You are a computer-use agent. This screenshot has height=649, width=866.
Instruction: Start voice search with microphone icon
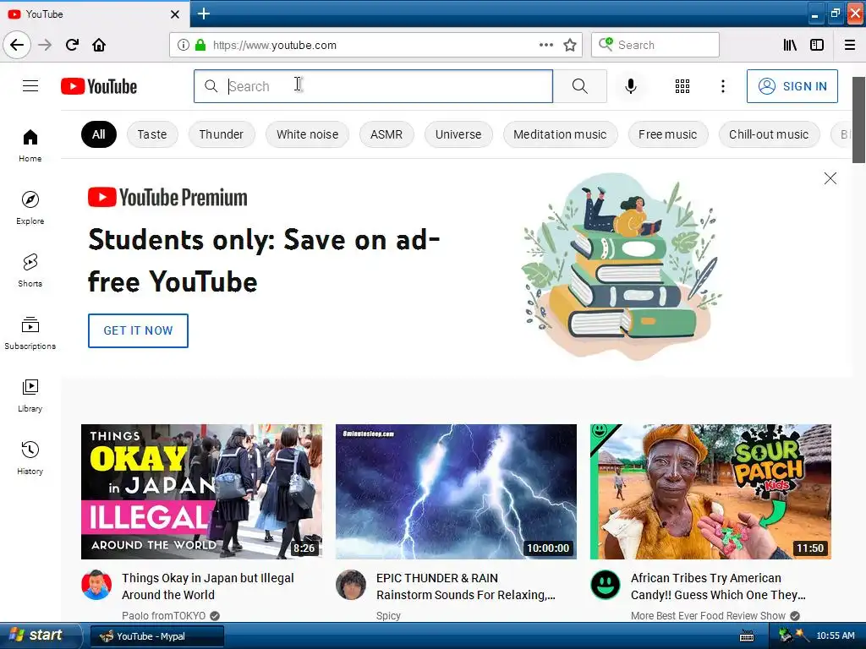(631, 86)
